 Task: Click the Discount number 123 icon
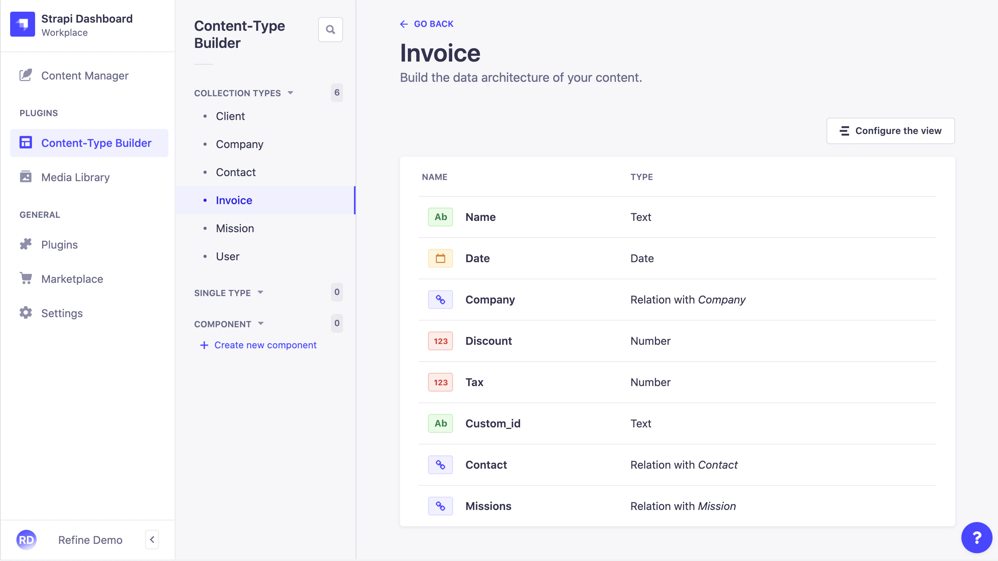(x=440, y=340)
